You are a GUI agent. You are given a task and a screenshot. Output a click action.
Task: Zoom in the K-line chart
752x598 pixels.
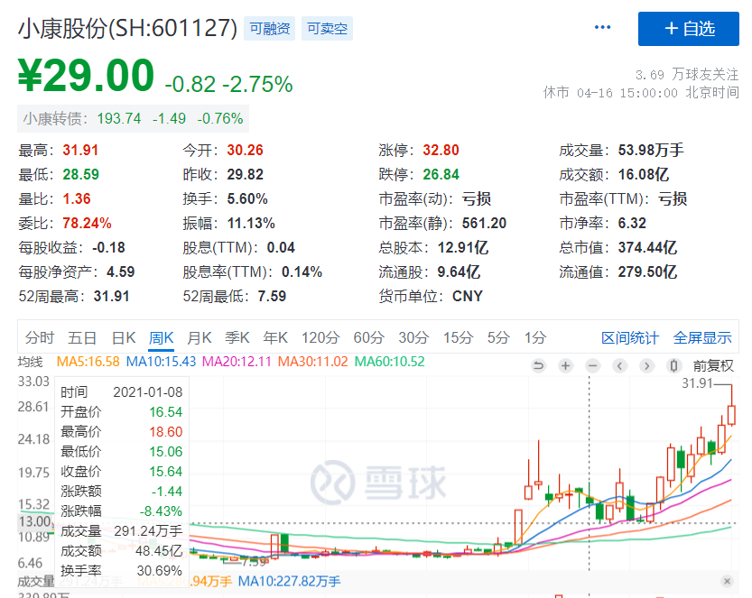(565, 365)
